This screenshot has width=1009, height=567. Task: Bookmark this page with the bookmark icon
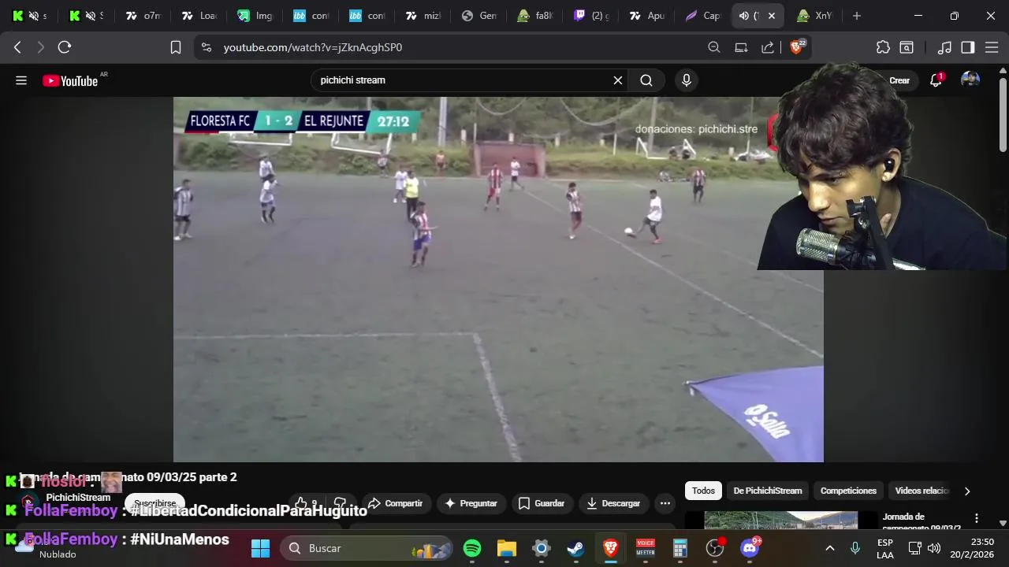[176, 47]
